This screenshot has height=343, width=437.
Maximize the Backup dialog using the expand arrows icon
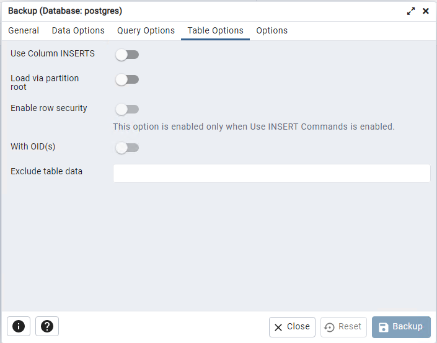[411, 11]
